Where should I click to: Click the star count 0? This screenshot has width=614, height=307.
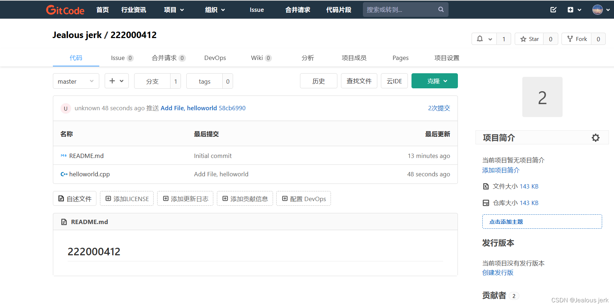pos(551,39)
